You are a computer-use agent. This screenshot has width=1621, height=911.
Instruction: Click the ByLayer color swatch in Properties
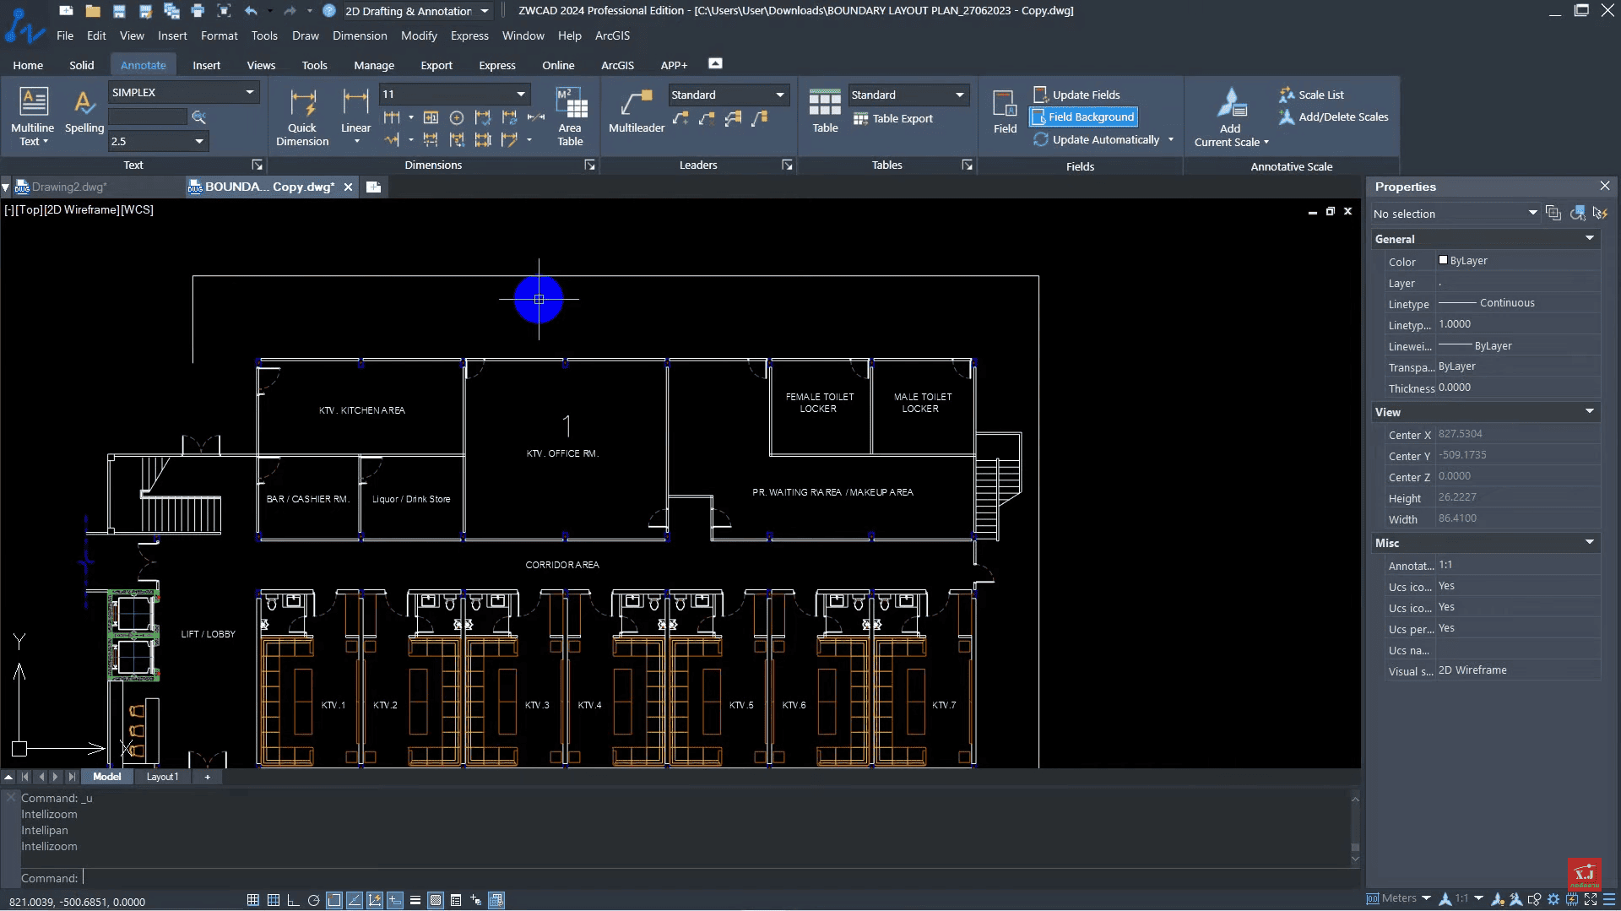pyautogui.click(x=1443, y=260)
